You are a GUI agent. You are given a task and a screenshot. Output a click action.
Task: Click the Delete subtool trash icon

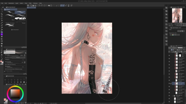coord(26,47)
